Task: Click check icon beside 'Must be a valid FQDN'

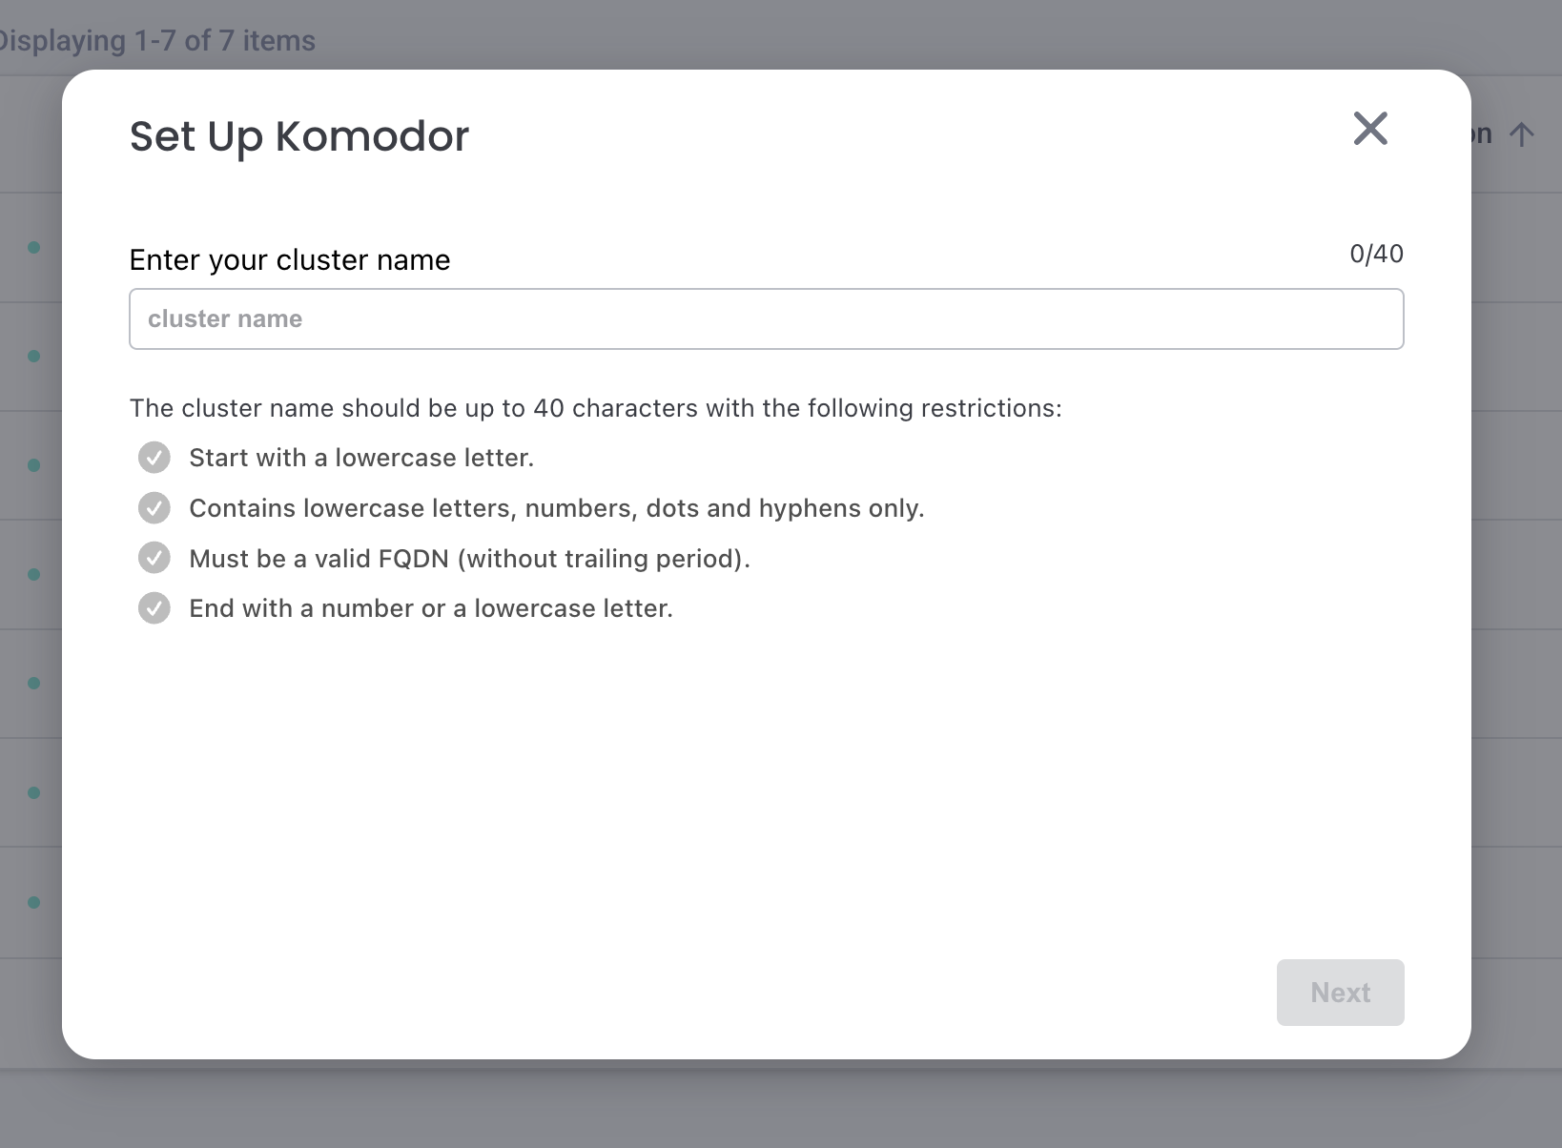Action: coord(154,558)
